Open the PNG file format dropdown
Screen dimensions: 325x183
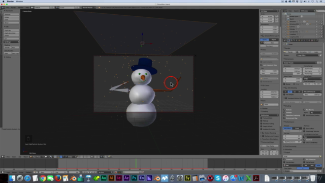[x=292, y=165]
